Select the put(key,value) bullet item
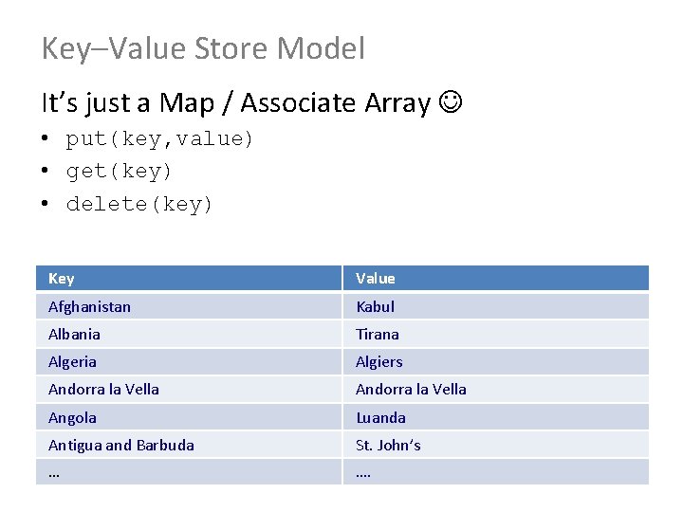683x512 pixels. pos(159,139)
